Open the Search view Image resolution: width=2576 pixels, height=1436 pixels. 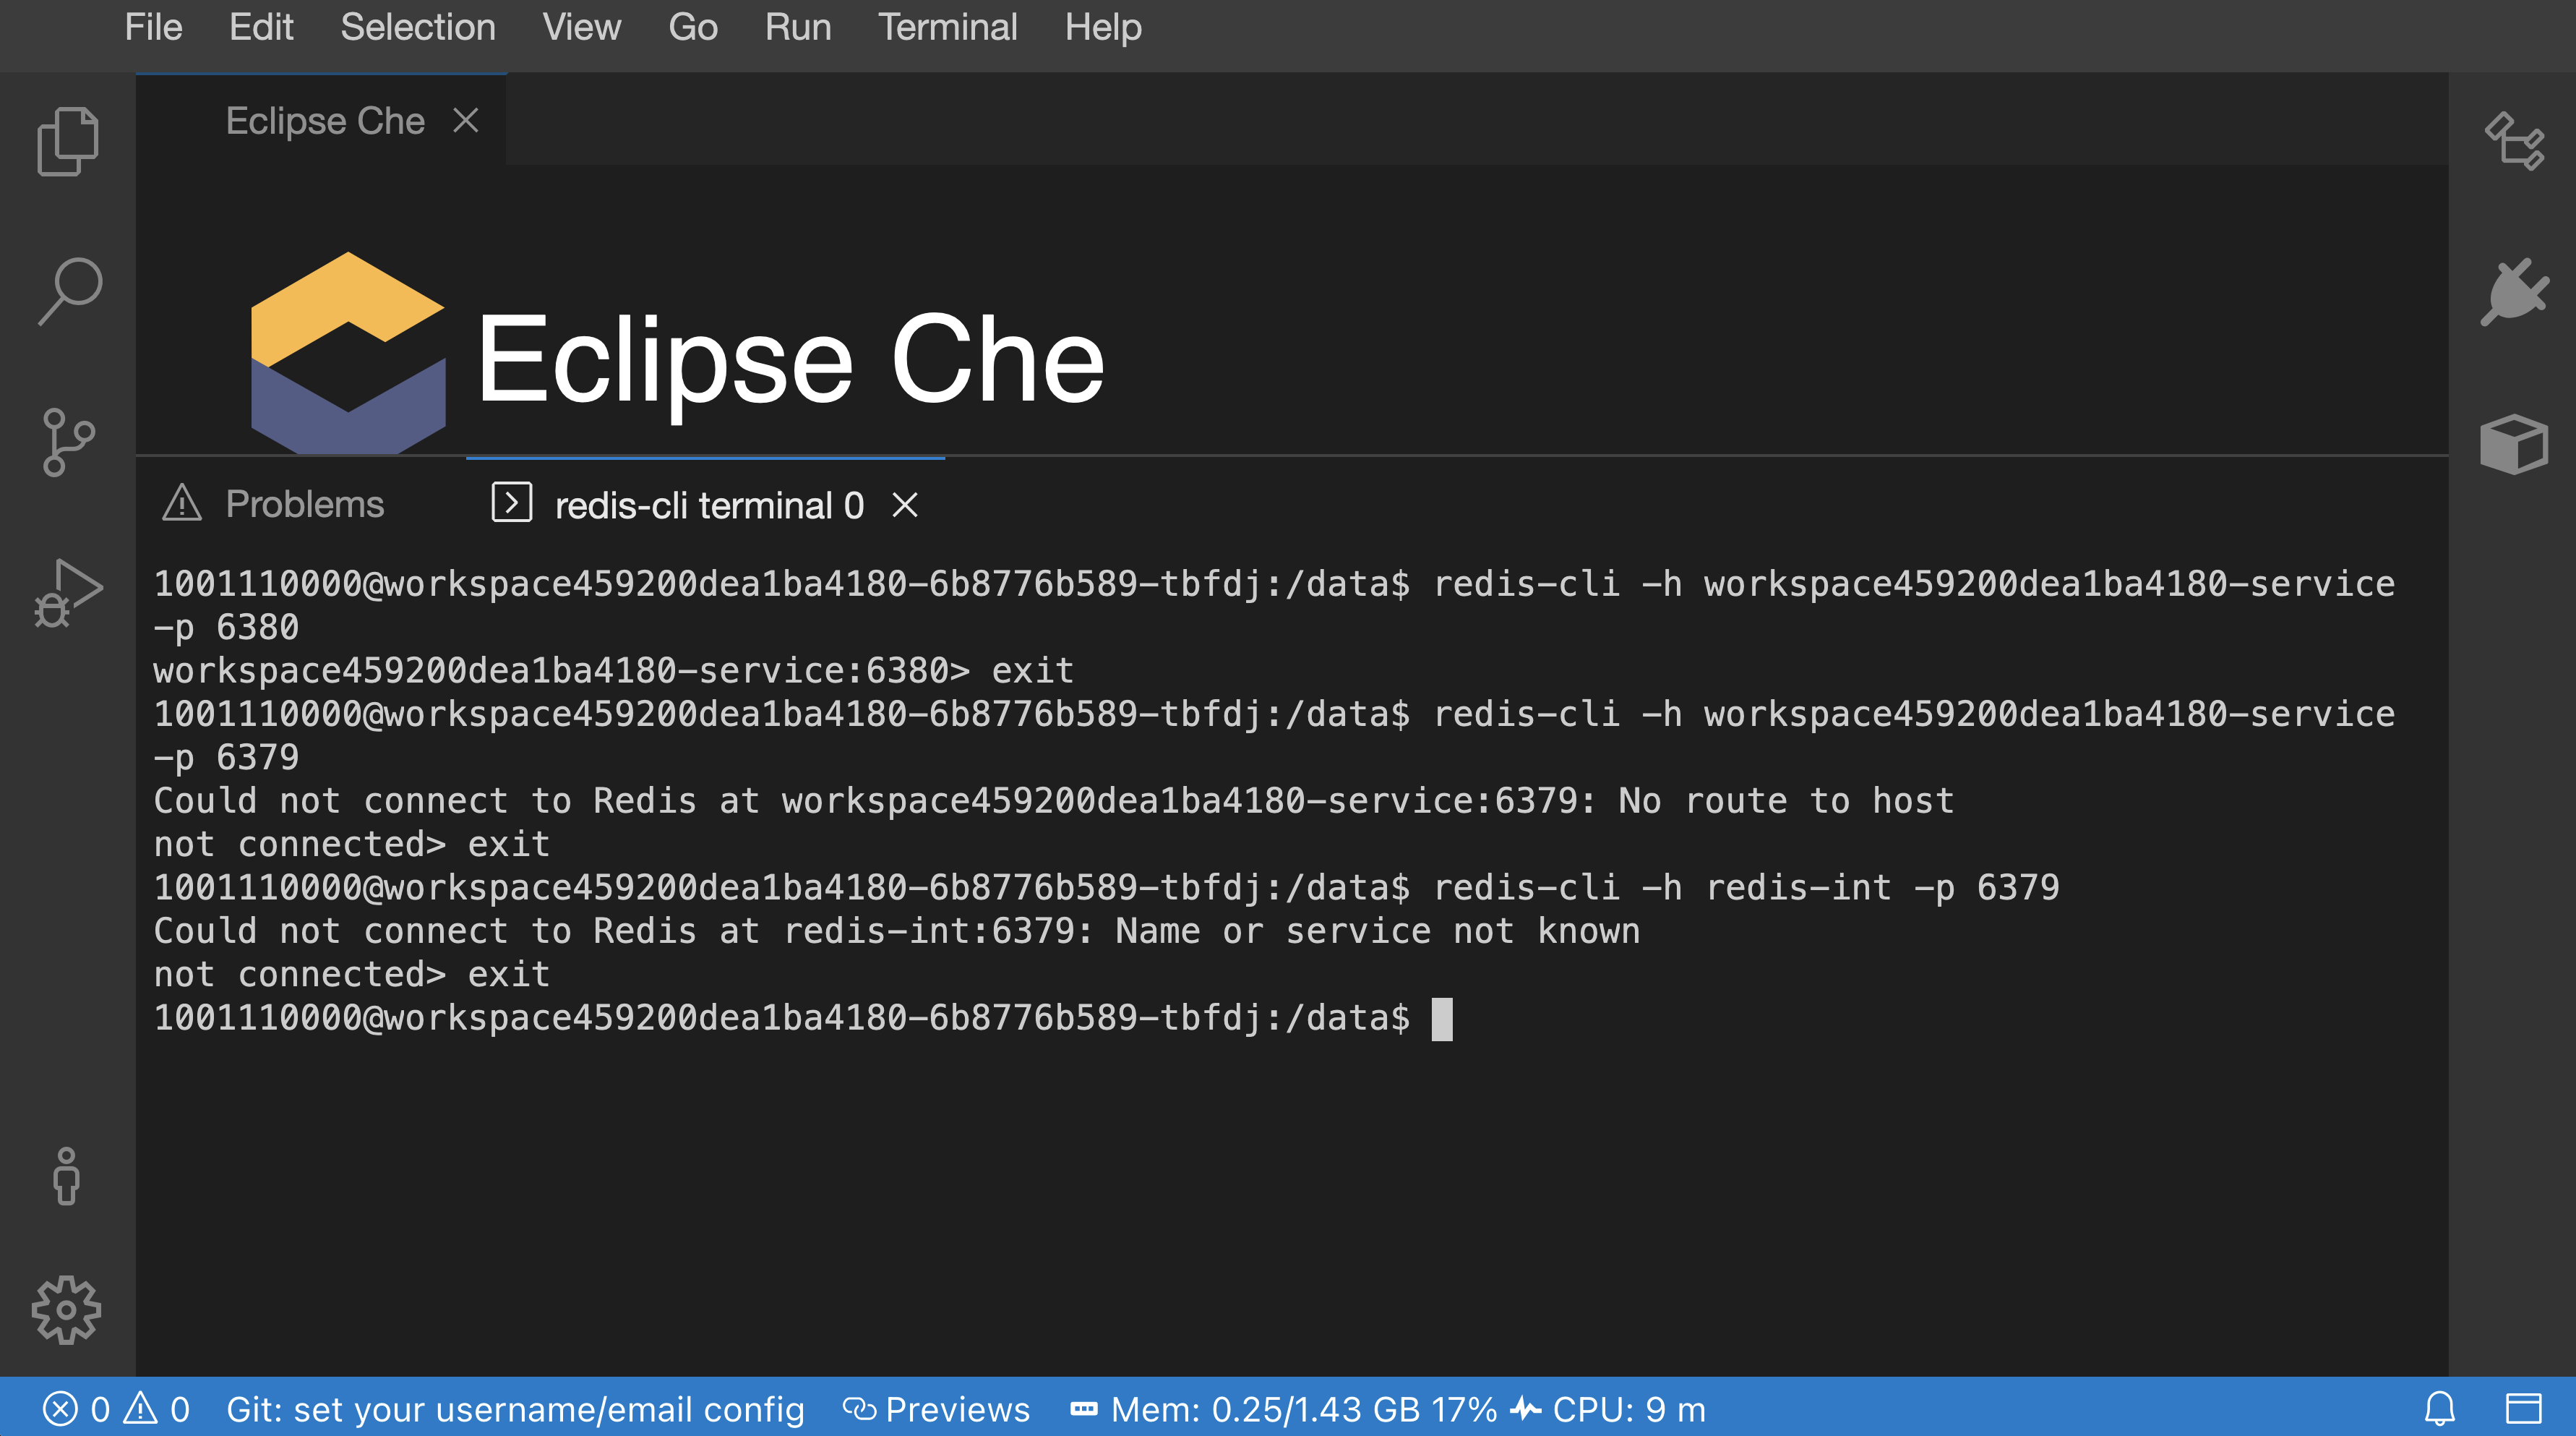pyautogui.click(x=67, y=289)
